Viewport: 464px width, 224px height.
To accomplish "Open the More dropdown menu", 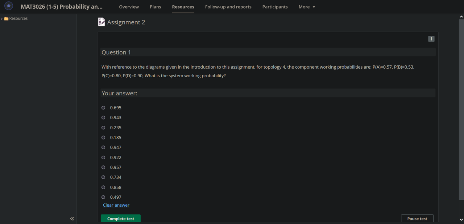I will (x=307, y=7).
